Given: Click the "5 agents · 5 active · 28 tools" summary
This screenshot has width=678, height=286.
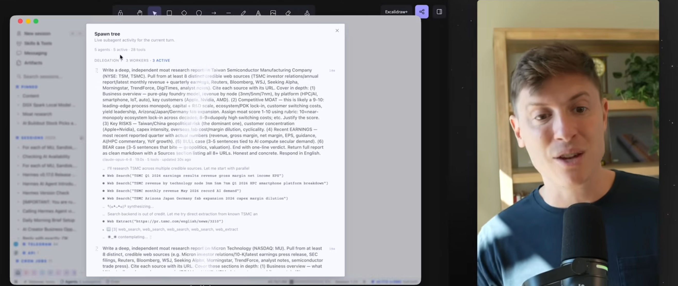Looking at the screenshot, I should (x=120, y=49).
